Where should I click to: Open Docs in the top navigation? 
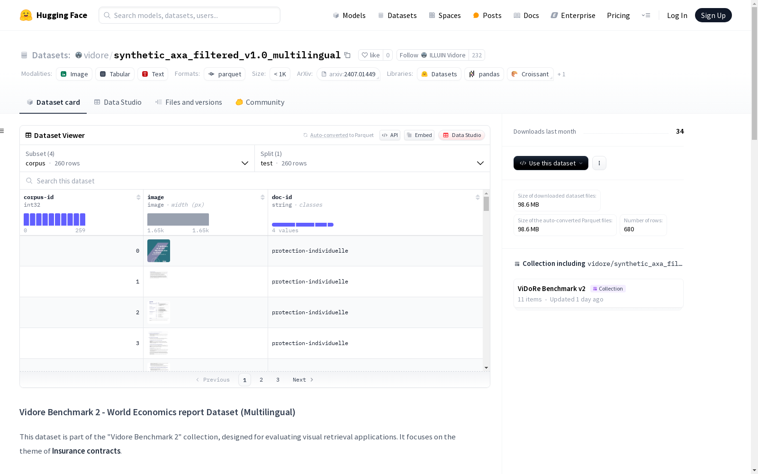[526, 15]
